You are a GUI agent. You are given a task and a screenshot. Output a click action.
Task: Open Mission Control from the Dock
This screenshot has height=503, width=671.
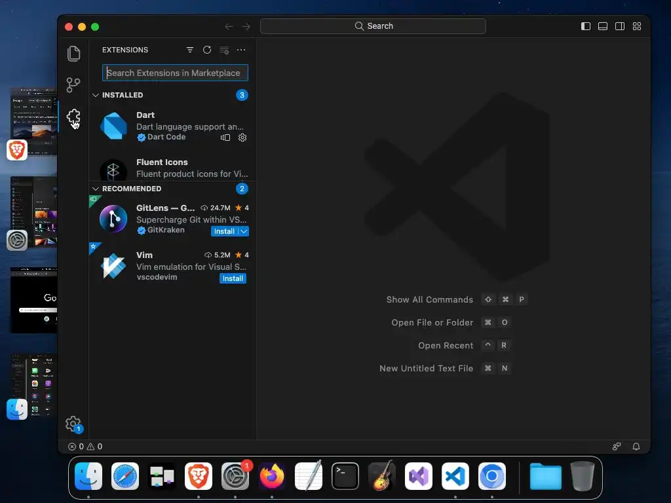162,476
